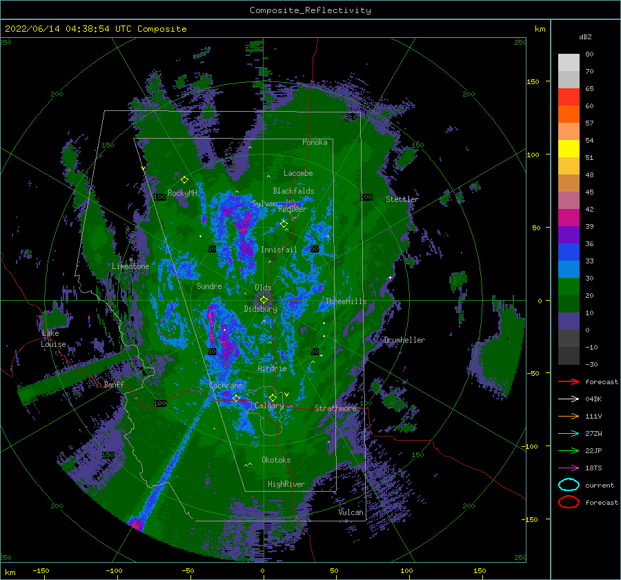The height and width of the screenshot is (580, 621).
Task: Click the HighRiver city label
Action: [x=286, y=484]
